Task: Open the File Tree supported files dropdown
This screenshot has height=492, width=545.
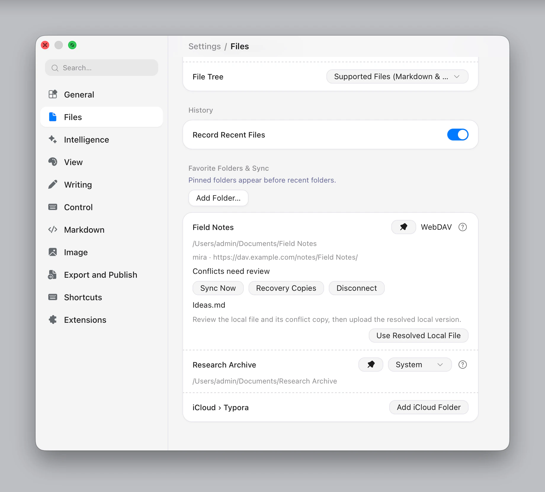Action: [397, 76]
